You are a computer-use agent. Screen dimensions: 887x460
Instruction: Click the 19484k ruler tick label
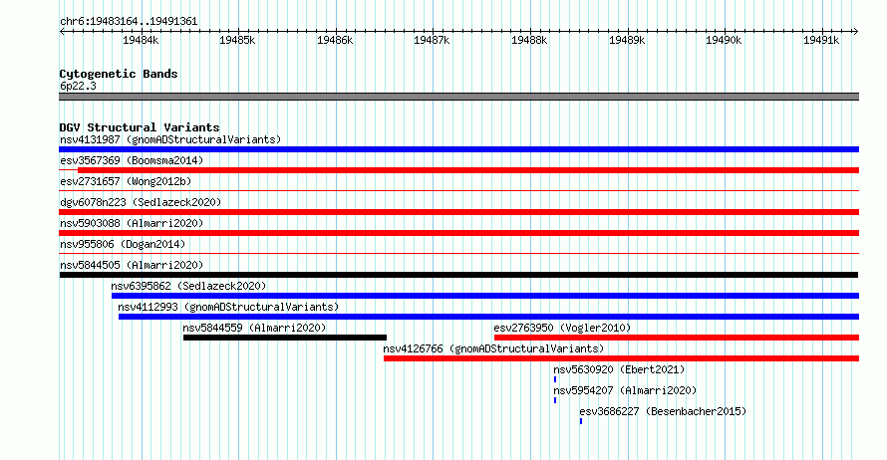pyautogui.click(x=141, y=40)
